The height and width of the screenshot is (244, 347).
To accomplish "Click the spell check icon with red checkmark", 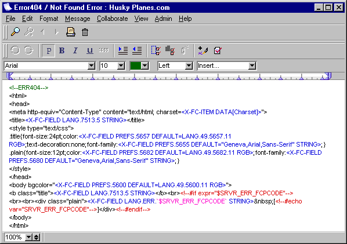I will pos(218,50).
